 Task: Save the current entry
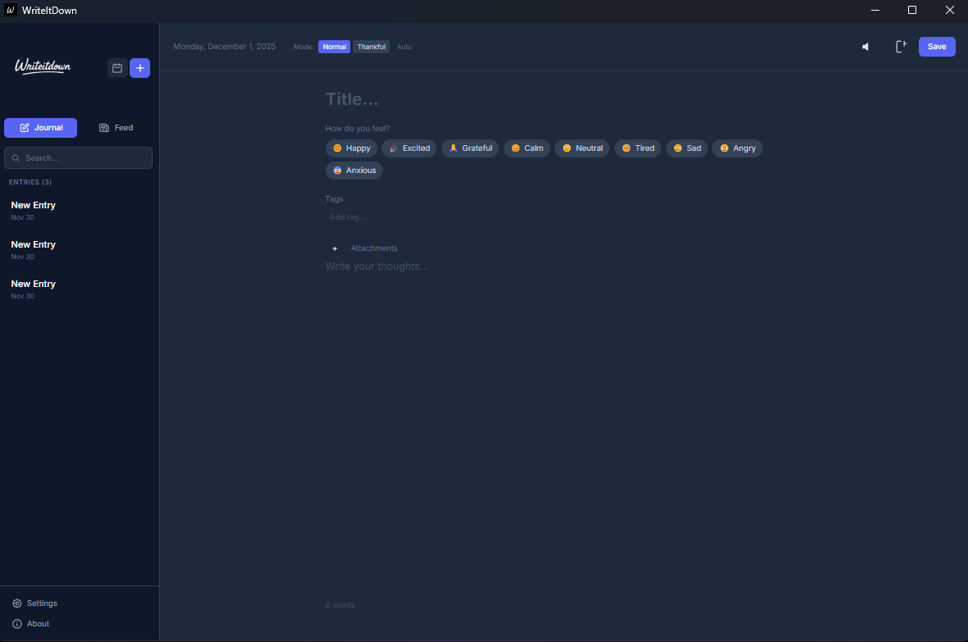937,47
